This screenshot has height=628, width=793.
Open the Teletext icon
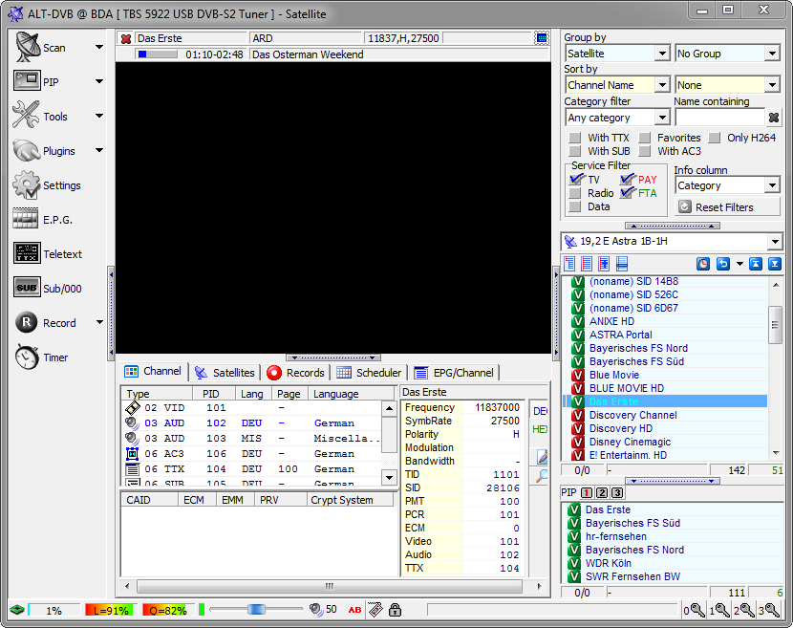pos(27,253)
